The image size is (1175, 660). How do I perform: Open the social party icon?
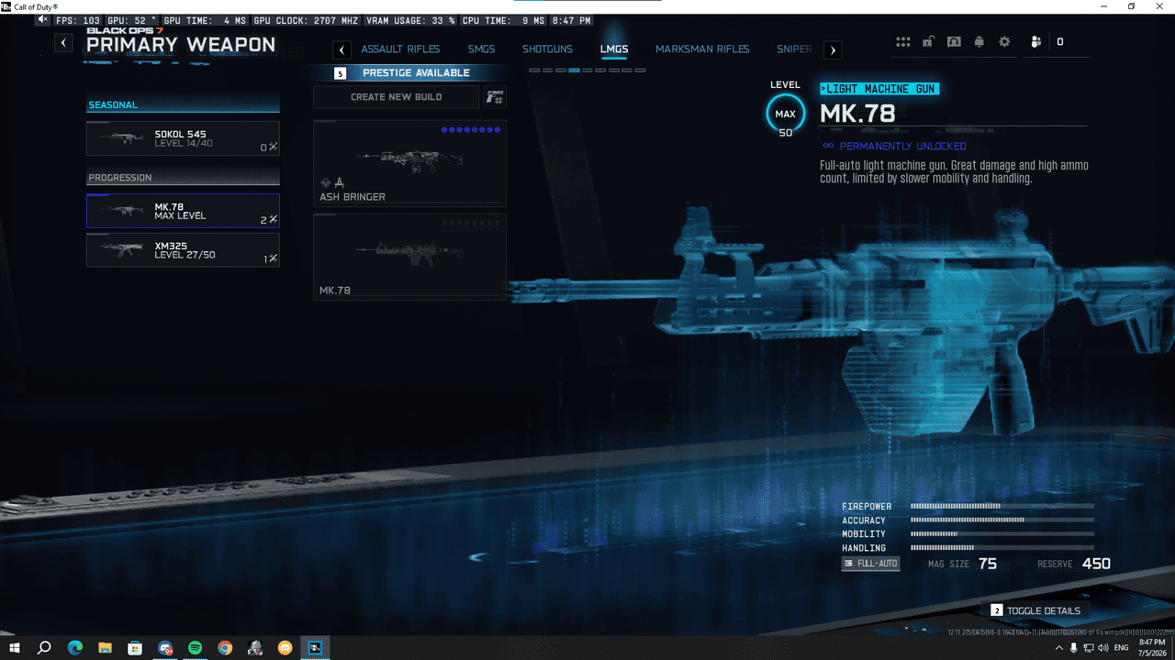(1035, 41)
